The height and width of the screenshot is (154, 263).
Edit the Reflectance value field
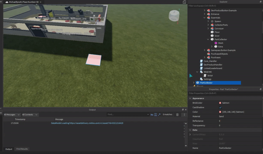pyautogui.click(x=240, y=121)
